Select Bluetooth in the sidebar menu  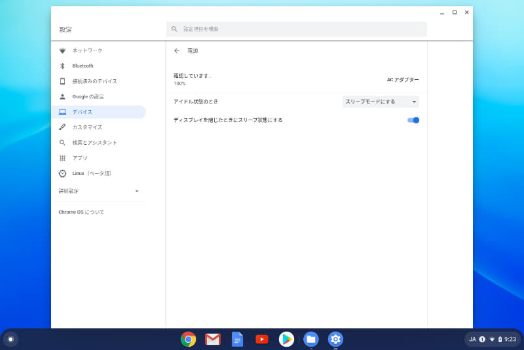pyautogui.click(x=99, y=66)
